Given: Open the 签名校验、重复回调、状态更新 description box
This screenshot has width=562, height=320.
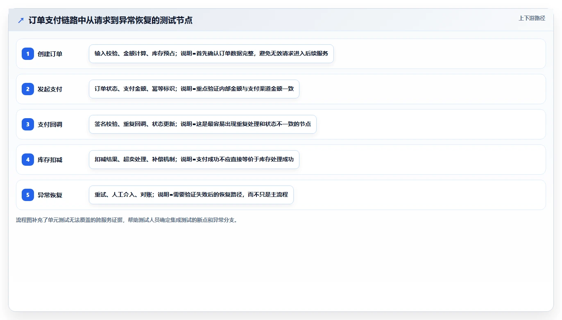Looking at the screenshot, I should (203, 124).
